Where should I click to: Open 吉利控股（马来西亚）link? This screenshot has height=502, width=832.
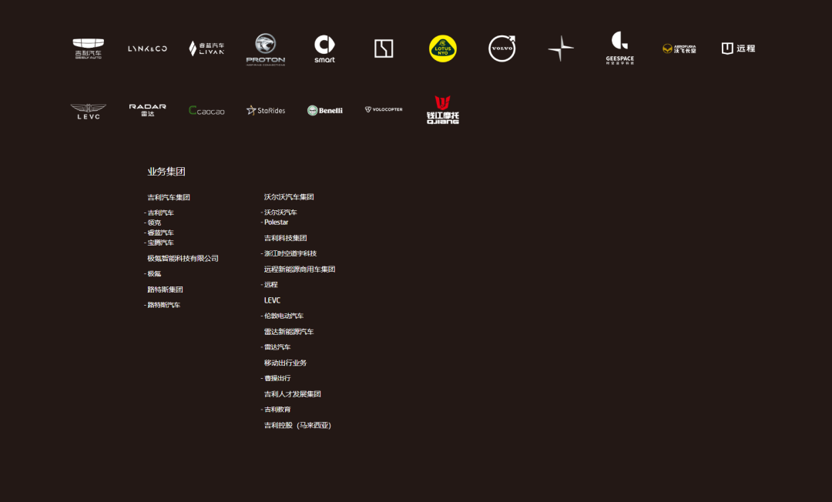(x=297, y=425)
